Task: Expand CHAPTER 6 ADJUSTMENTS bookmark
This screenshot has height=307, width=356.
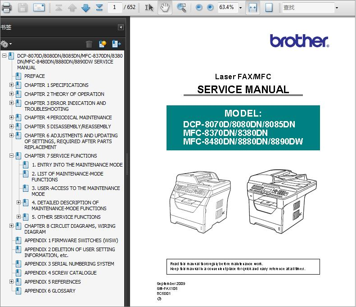Action: pos(11,135)
